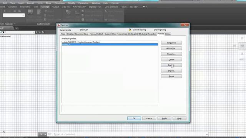Image resolution: width=246 pixels, height=138 pixels.
Task: Select AutoCAD 2015 English Unnamed Profile entry
Action: coord(110,42)
